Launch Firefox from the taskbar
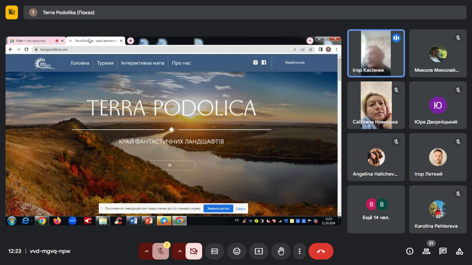The width and height of the screenshot is (472, 265). pos(57,221)
